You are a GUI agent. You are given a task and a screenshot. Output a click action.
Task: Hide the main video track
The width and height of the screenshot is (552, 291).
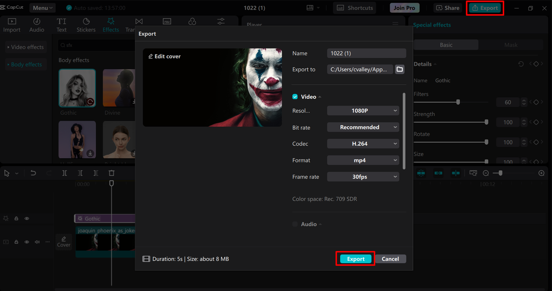27,242
